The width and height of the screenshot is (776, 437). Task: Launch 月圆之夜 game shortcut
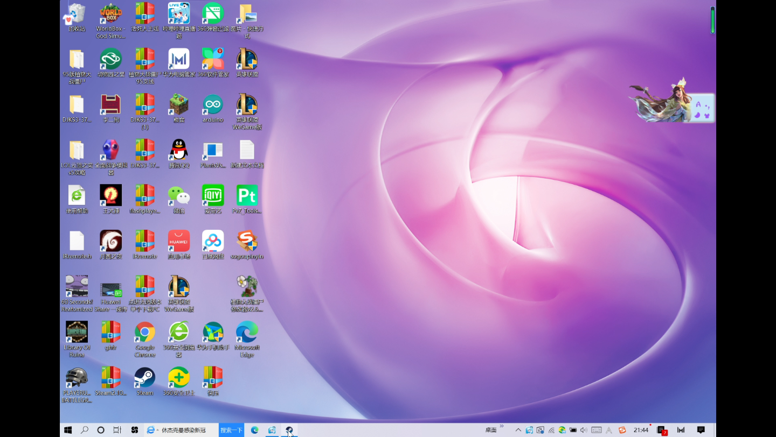pyautogui.click(x=110, y=245)
